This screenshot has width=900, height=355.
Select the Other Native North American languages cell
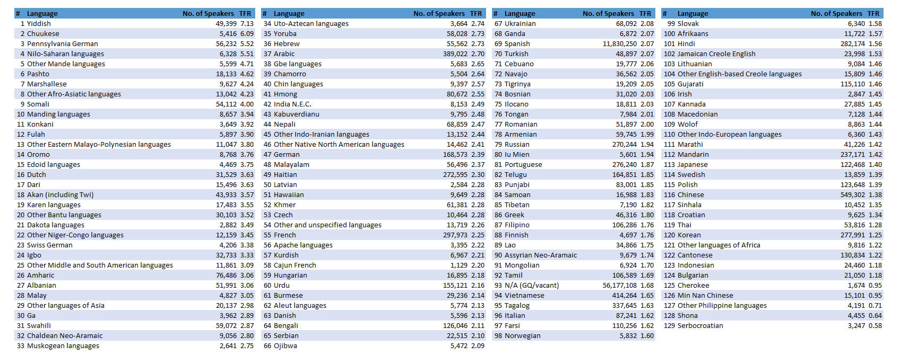[x=339, y=145]
